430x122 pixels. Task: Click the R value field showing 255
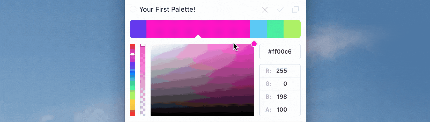(280, 71)
